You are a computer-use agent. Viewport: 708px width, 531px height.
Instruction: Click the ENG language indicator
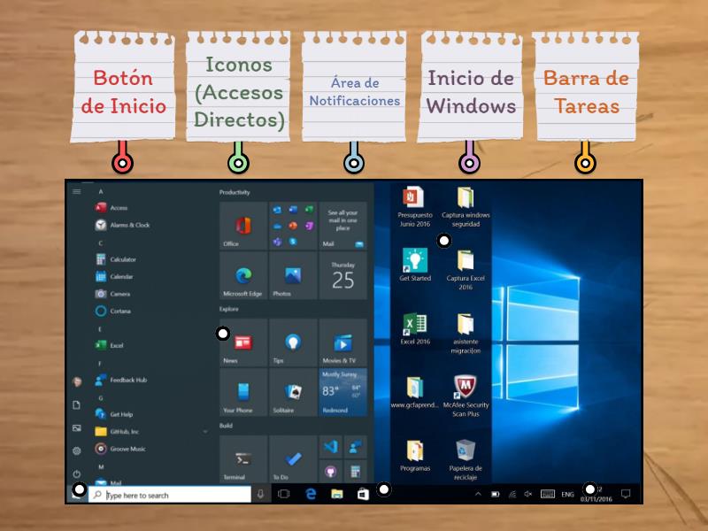tap(567, 495)
